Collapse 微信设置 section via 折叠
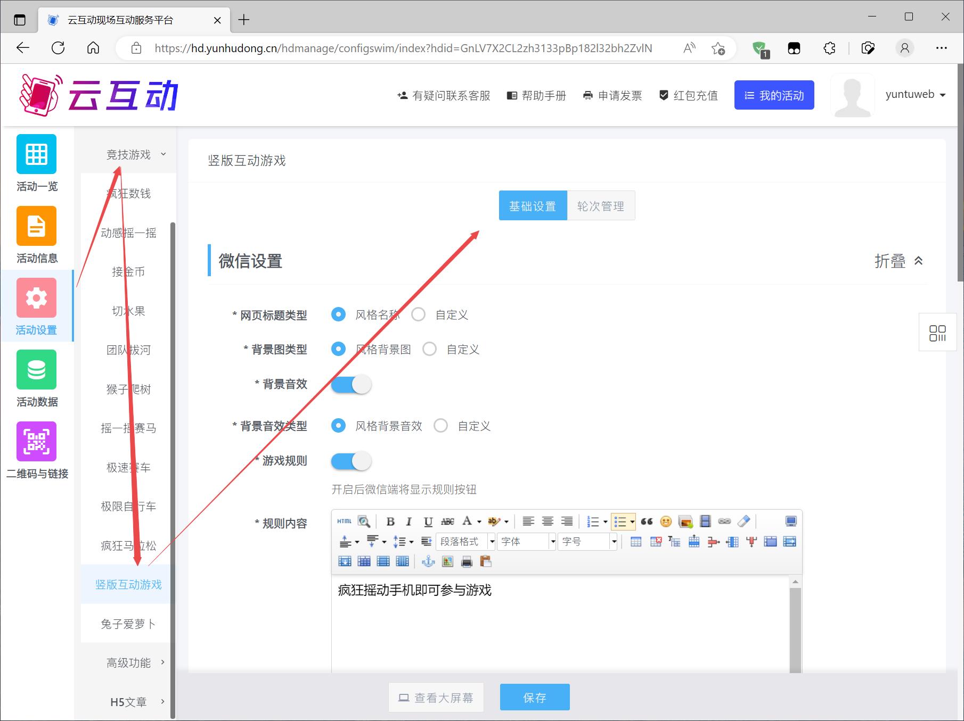The width and height of the screenshot is (964, 721). (899, 261)
